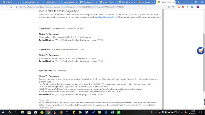
Task: Reload the page with the refresh button
Action: click(11, 7)
